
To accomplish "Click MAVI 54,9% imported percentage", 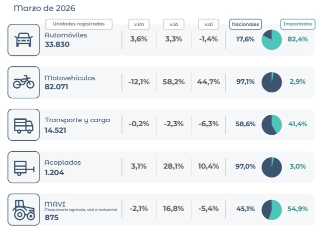I will coord(297,209).
